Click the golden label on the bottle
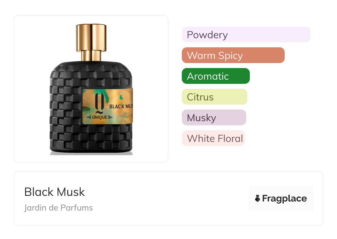 pos(108,106)
